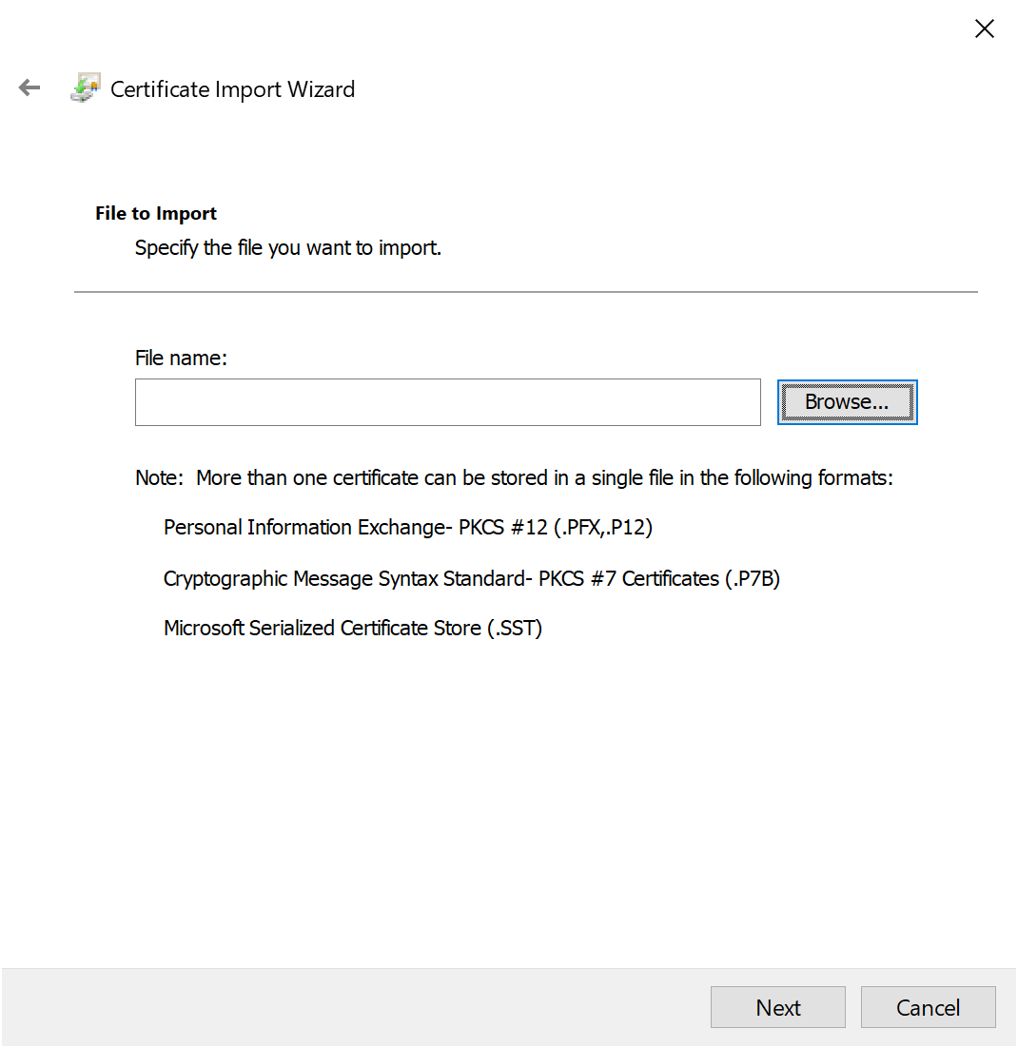This screenshot has height=1048, width=1018.
Task: Select the Microsoft Serialized Certificate Store line
Action: point(352,628)
